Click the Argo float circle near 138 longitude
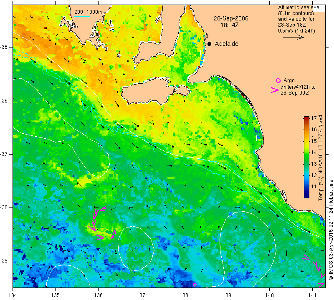The width and height of the screenshot is (334, 300). click(195, 285)
